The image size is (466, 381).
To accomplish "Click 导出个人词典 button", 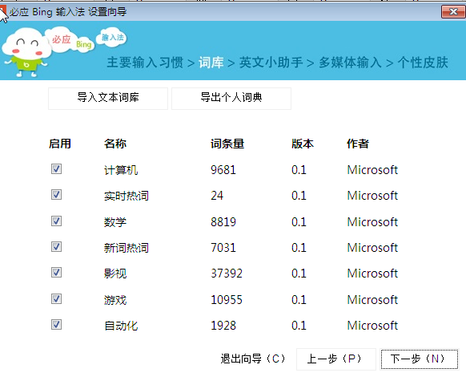I will 231,98.
